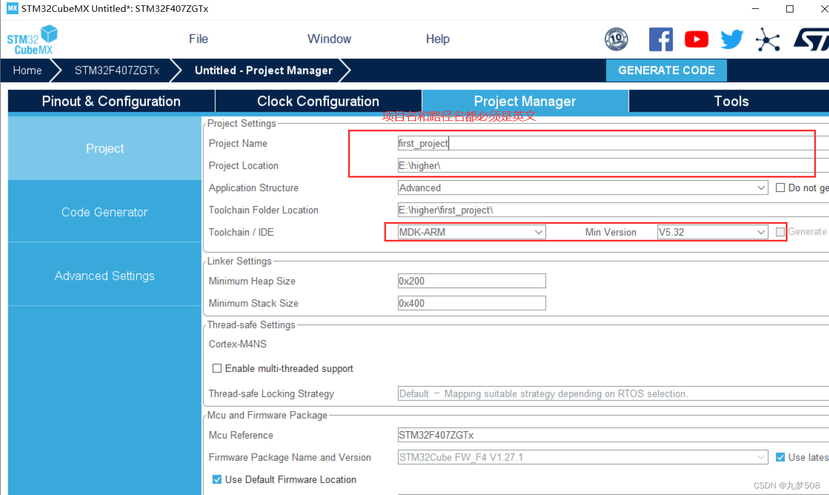Open the File menu
The height and width of the screenshot is (495, 829).
[199, 39]
